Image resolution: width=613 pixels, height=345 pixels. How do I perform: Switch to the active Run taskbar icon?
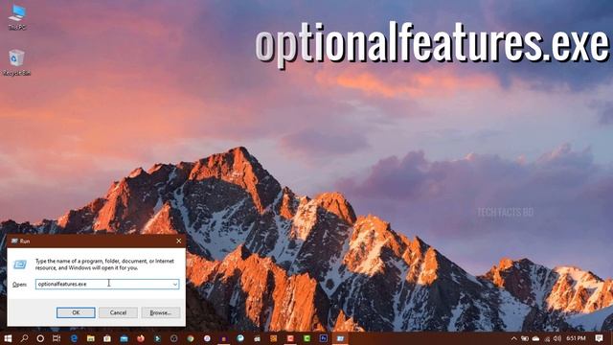[x=341, y=338]
